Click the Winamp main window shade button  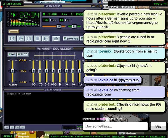[97, 6]
